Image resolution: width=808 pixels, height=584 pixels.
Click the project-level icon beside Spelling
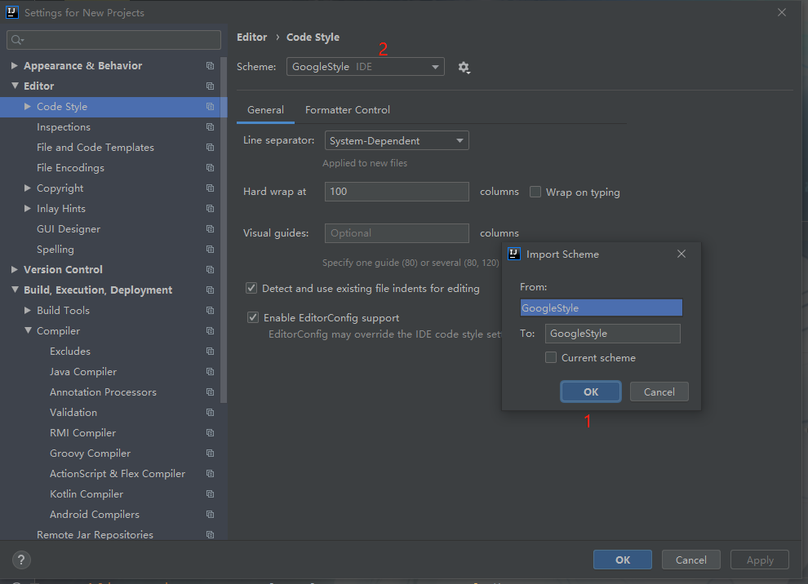[211, 250]
